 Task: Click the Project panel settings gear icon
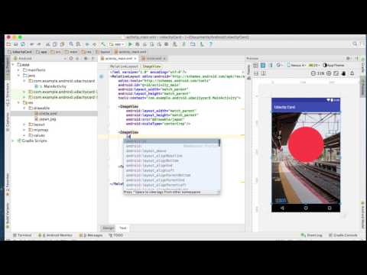pos(86,58)
